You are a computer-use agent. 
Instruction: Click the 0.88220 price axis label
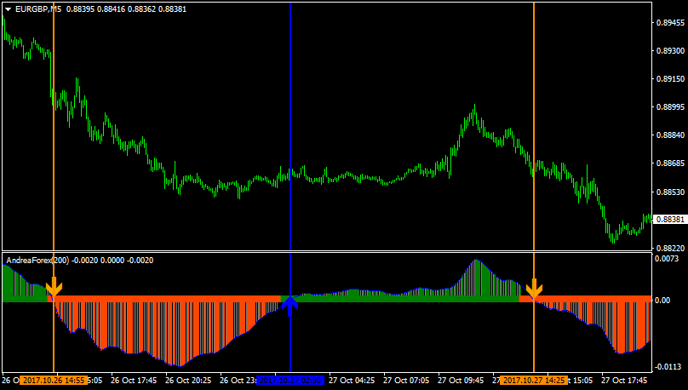[669, 248]
